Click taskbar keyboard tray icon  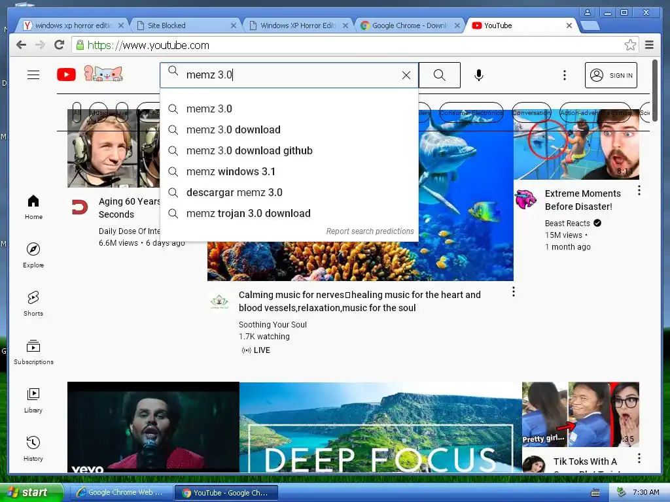point(595,493)
